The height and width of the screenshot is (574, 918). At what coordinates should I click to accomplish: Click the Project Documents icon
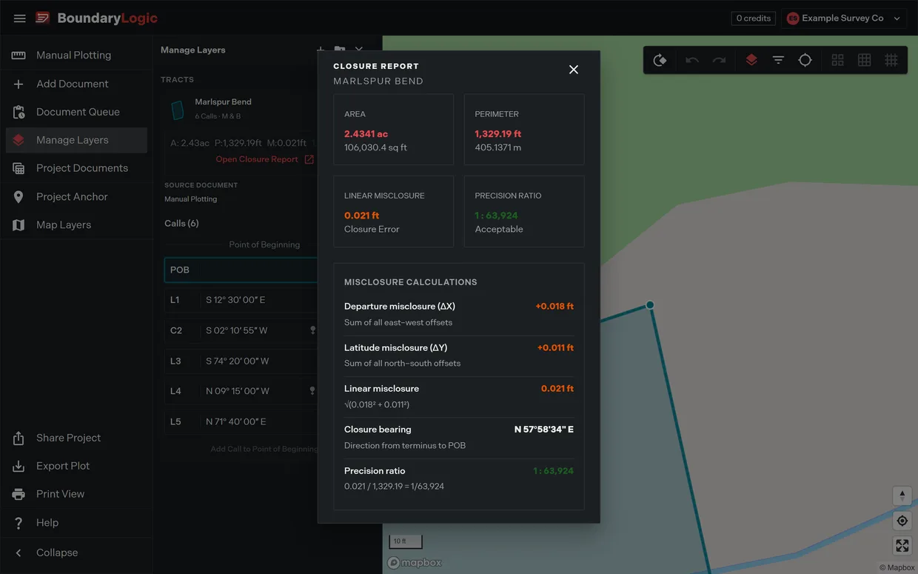click(x=19, y=168)
